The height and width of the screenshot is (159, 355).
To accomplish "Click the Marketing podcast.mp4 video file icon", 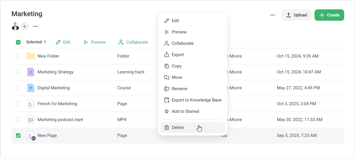I will [x=30, y=120].
